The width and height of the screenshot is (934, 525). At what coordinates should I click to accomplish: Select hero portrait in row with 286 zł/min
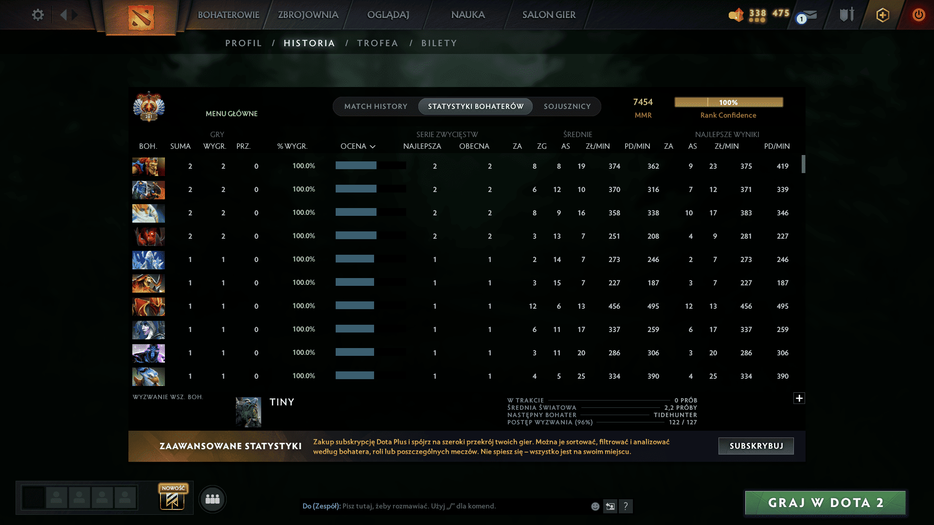(148, 353)
